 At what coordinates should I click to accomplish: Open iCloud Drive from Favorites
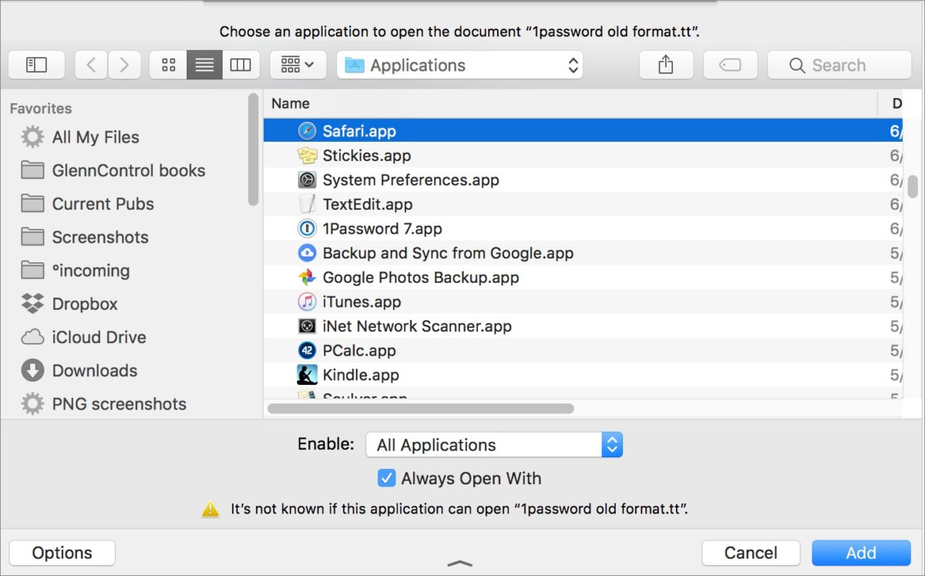[98, 337]
